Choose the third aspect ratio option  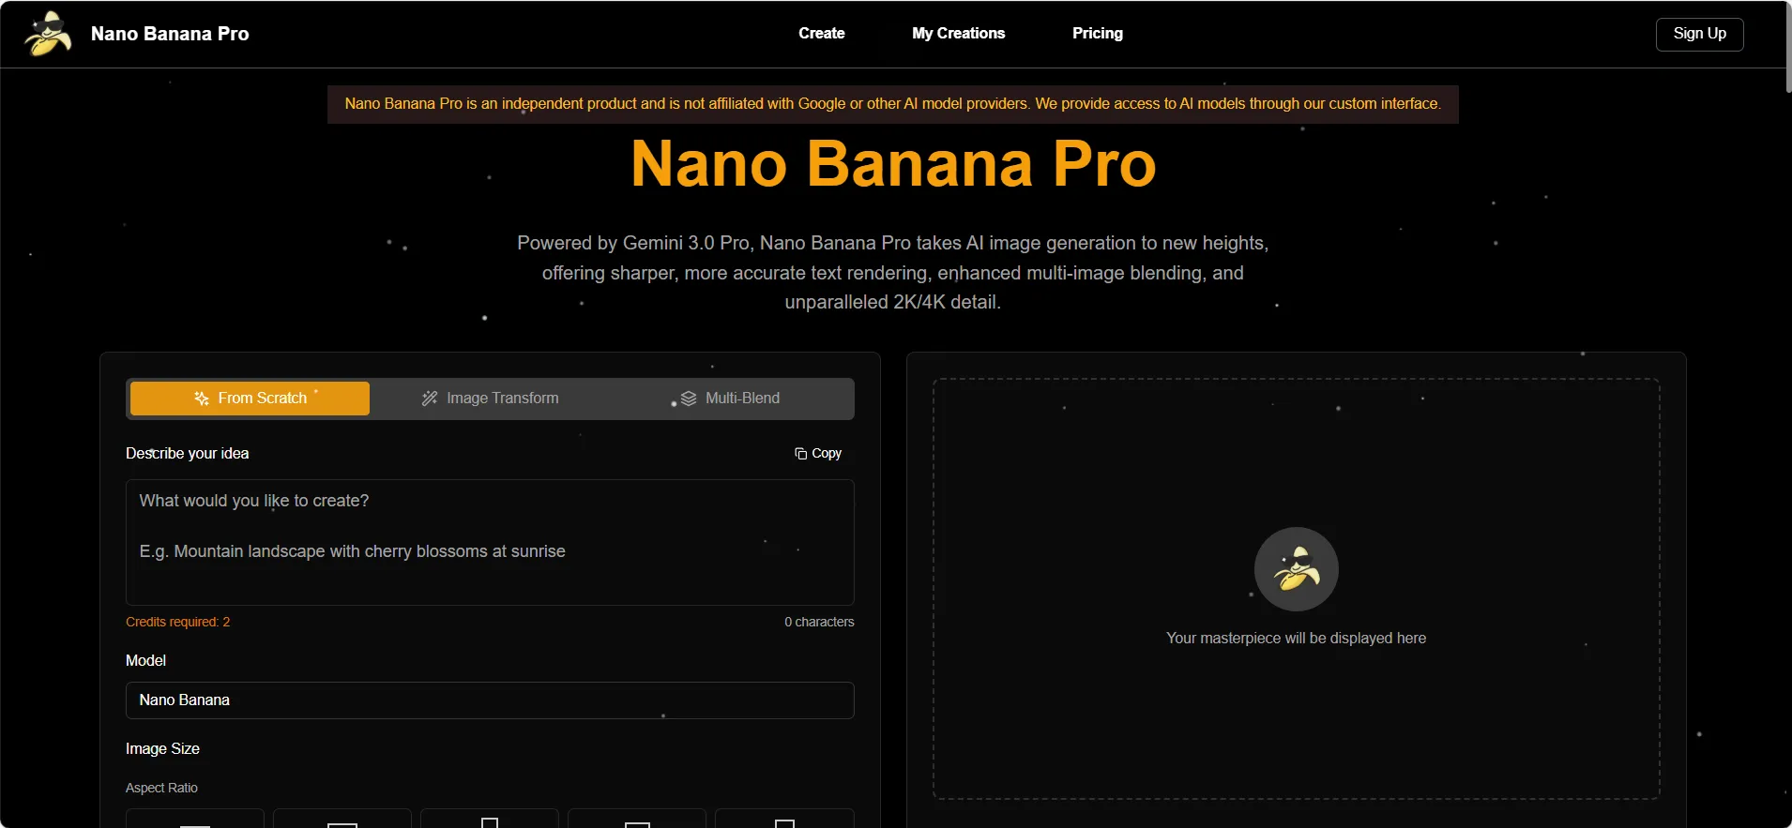(x=490, y=819)
